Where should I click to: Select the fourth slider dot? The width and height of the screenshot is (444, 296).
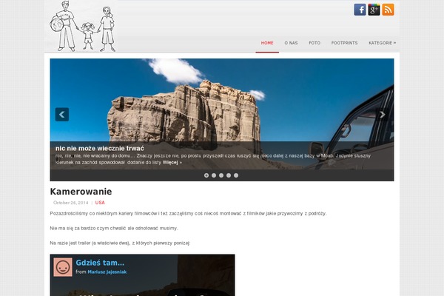229,175
